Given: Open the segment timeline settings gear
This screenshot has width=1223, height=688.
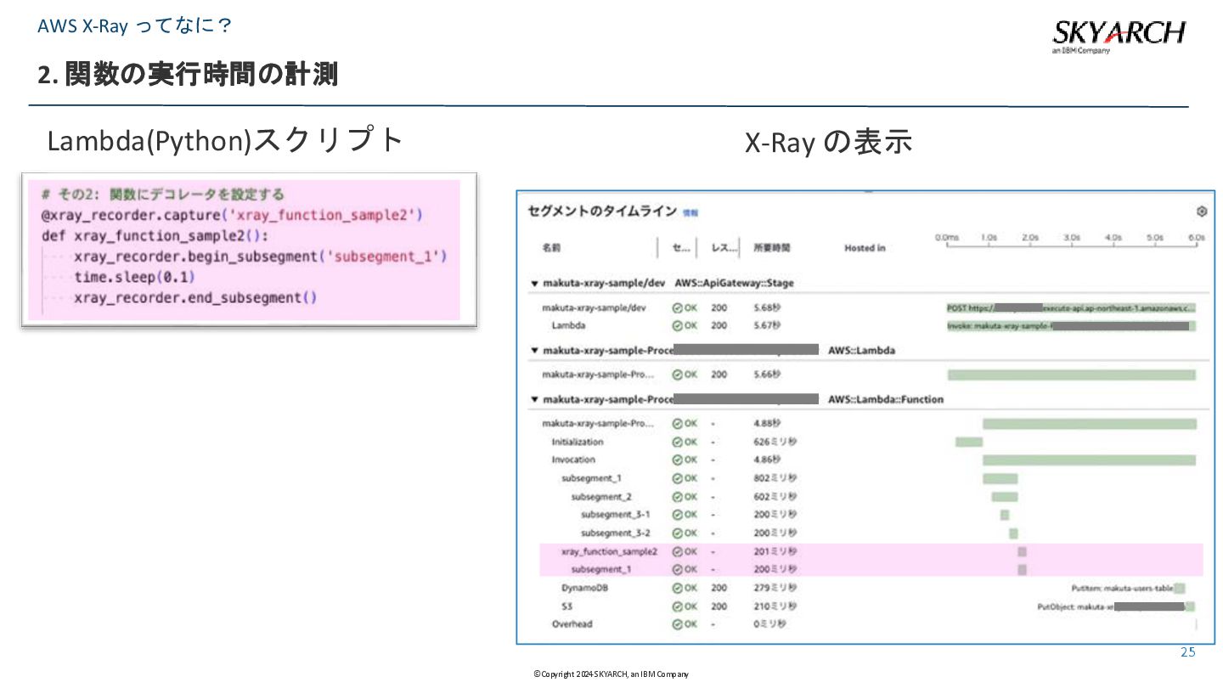Looking at the screenshot, I should click(1201, 211).
